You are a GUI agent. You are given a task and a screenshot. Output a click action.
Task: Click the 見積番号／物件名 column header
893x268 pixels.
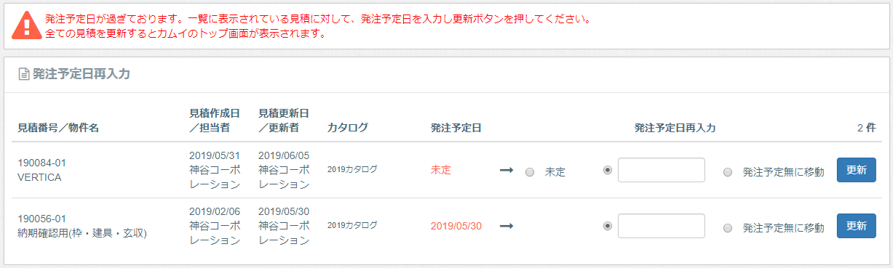(58, 128)
